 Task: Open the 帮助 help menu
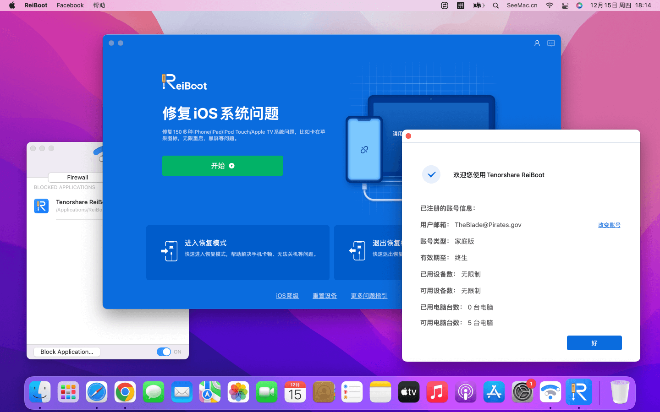tap(99, 5)
